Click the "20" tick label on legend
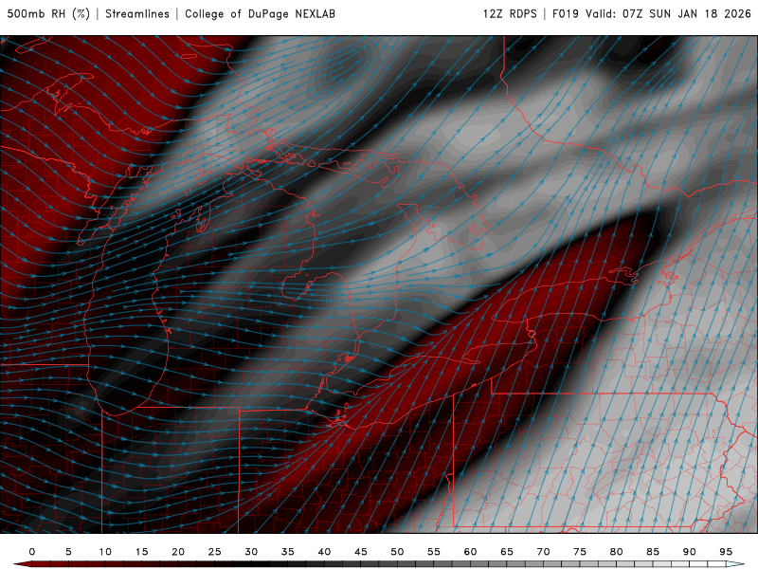Viewport: 758px width, 569px height. click(x=178, y=552)
